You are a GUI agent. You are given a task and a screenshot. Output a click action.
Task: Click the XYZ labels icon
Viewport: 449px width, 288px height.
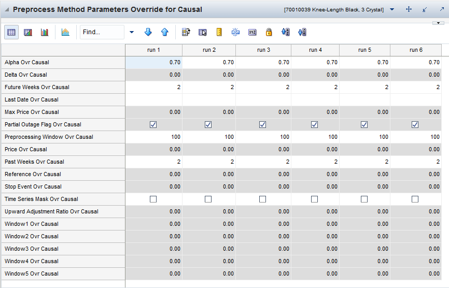coord(252,32)
